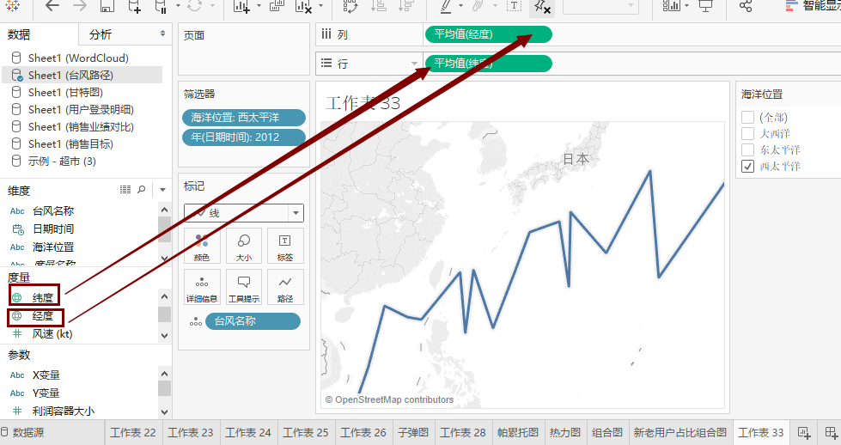Screen dimensions: 841x445
Task: Search fields with the magnifier icon
Action: (142, 189)
